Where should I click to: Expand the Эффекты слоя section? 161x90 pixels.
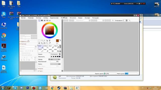coord(25,41)
